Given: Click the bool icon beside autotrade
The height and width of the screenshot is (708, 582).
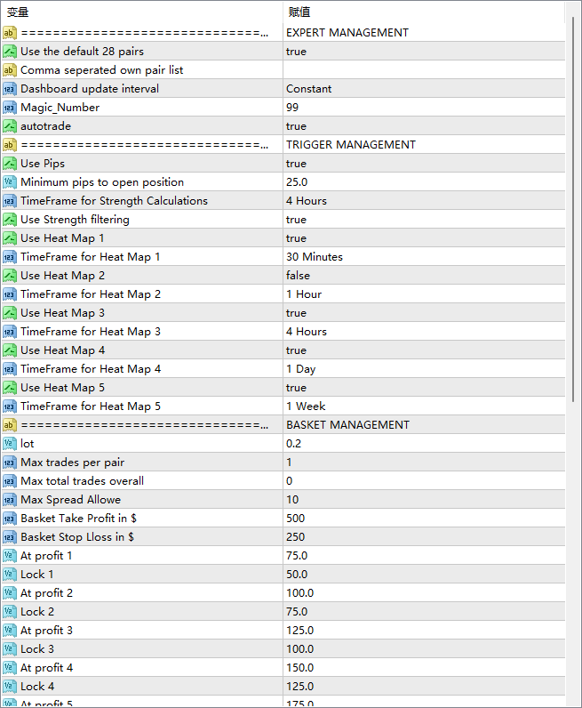Looking at the screenshot, I should click(10, 126).
